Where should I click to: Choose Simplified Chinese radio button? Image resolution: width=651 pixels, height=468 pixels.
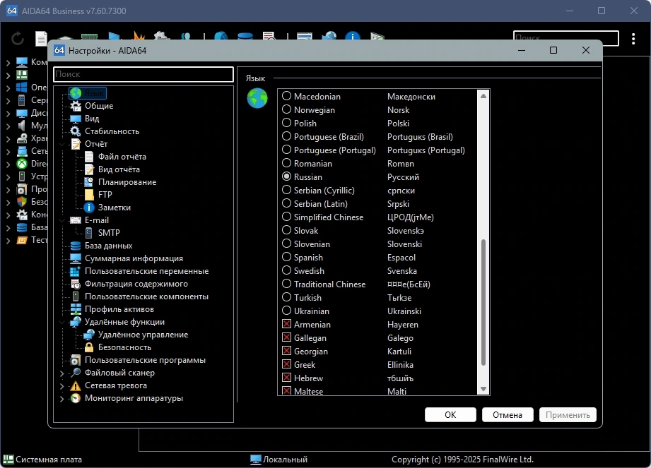pos(286,217)
